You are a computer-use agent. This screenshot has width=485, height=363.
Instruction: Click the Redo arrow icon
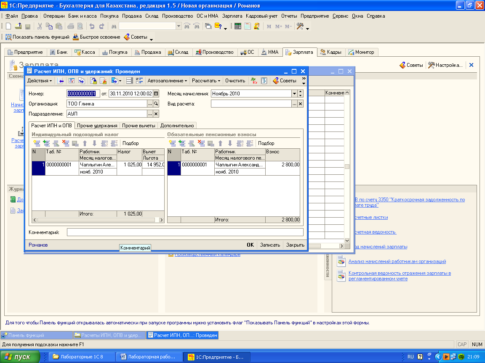pos(101,26)
